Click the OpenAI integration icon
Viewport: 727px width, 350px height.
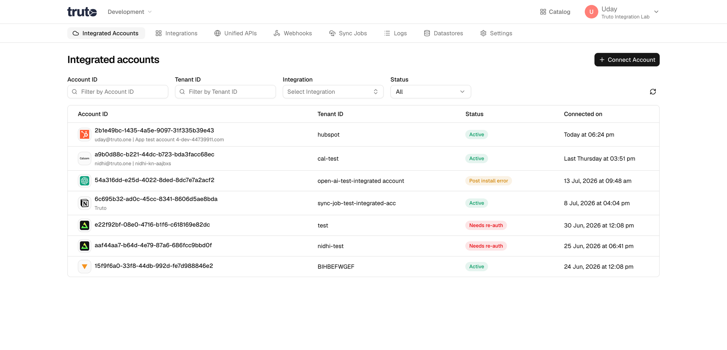click(84, 181)
